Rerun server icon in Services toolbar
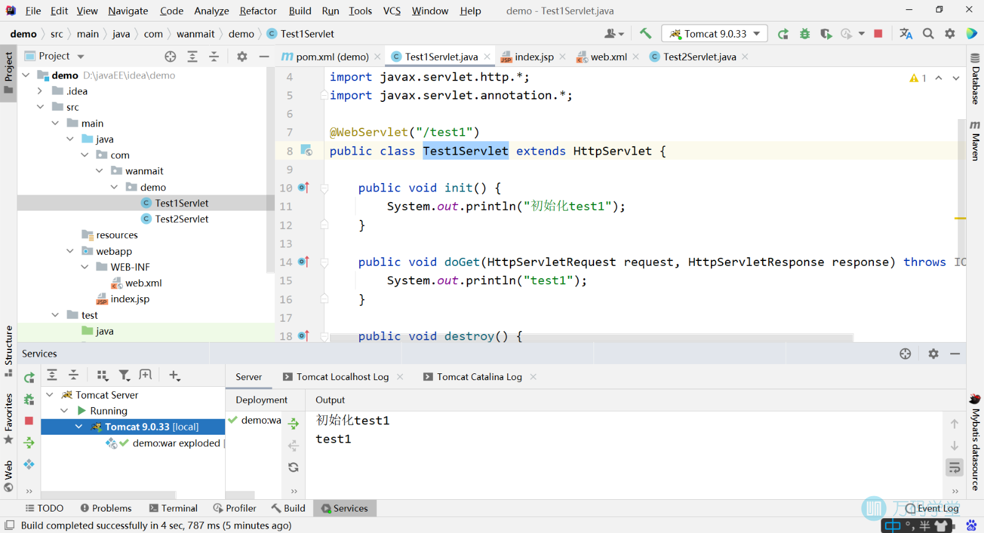This screenshot has height=533, width=984. [29, 378]
